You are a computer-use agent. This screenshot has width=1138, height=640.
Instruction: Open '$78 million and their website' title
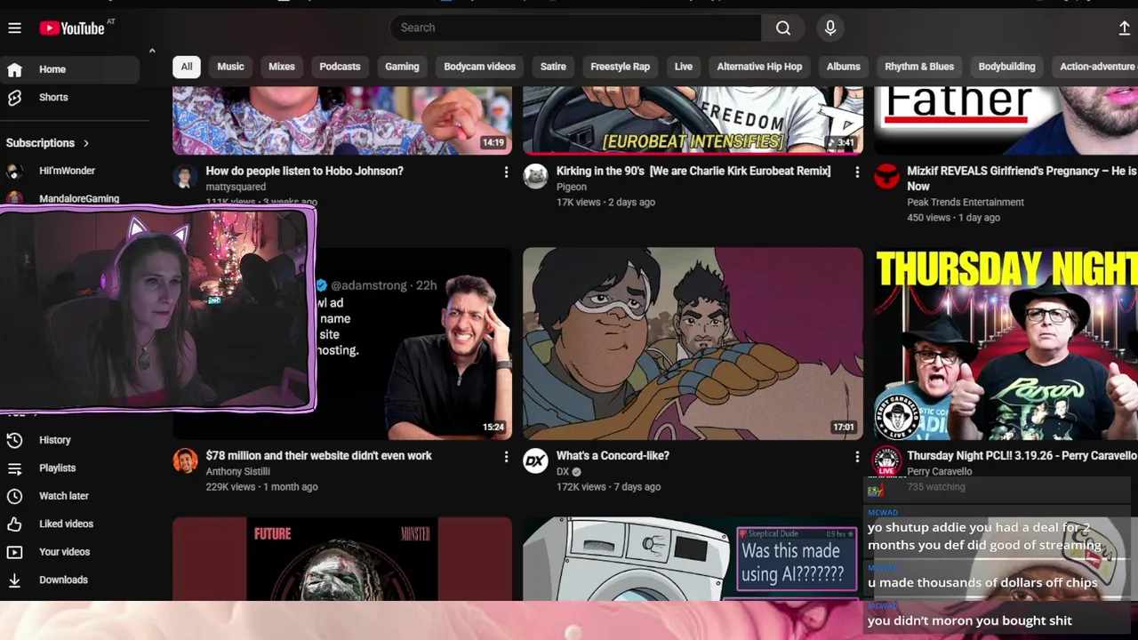click(x=318, y=455)
